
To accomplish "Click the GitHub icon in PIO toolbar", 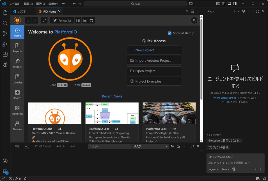I will (x=91, y=20).
